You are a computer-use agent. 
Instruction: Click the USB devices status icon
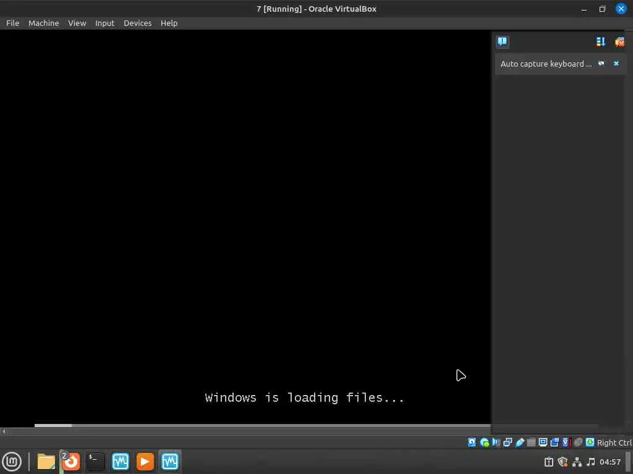click(520, 443)
